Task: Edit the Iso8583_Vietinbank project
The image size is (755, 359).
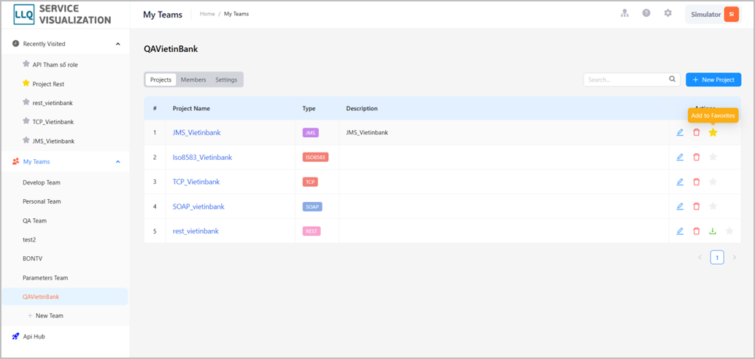Action: click(x=680, y=157)
